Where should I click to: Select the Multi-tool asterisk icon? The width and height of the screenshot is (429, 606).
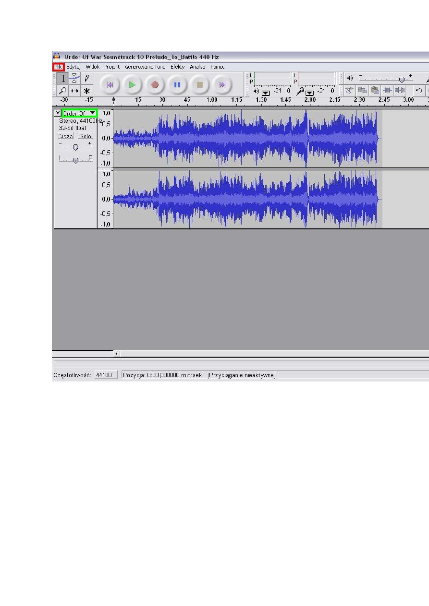[86, 91]
